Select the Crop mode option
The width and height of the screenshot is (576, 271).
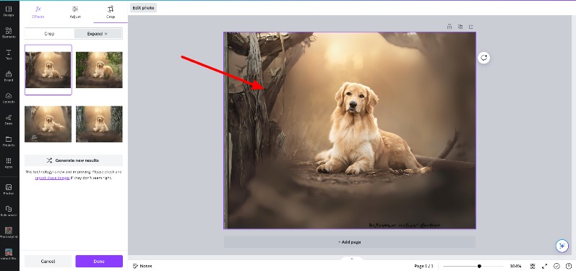pos(49,33)
